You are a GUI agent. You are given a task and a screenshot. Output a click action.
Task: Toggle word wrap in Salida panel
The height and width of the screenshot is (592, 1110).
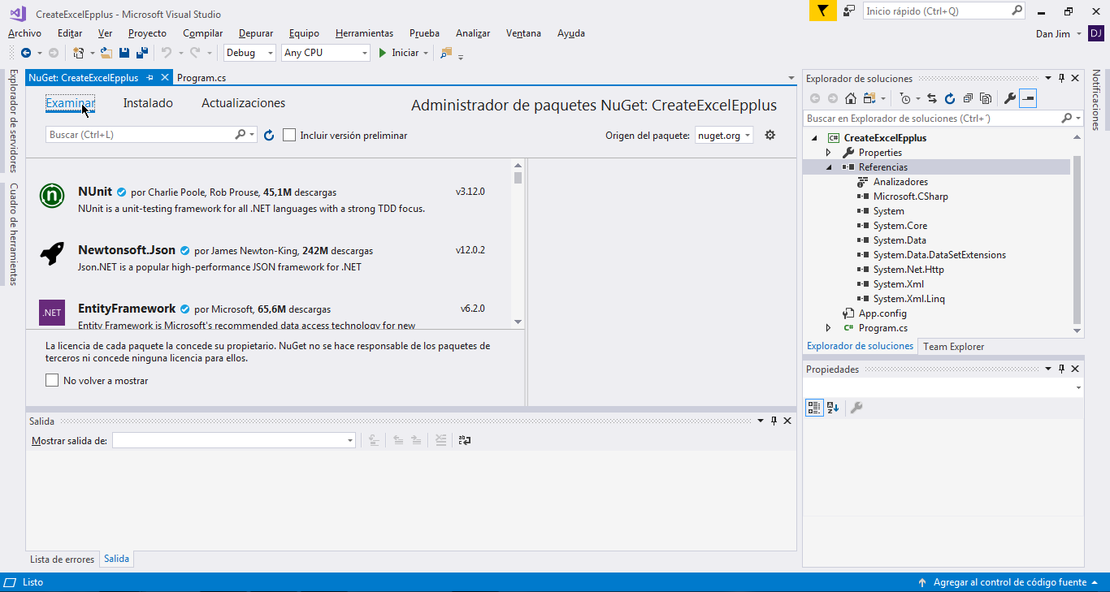coord(465,440)
